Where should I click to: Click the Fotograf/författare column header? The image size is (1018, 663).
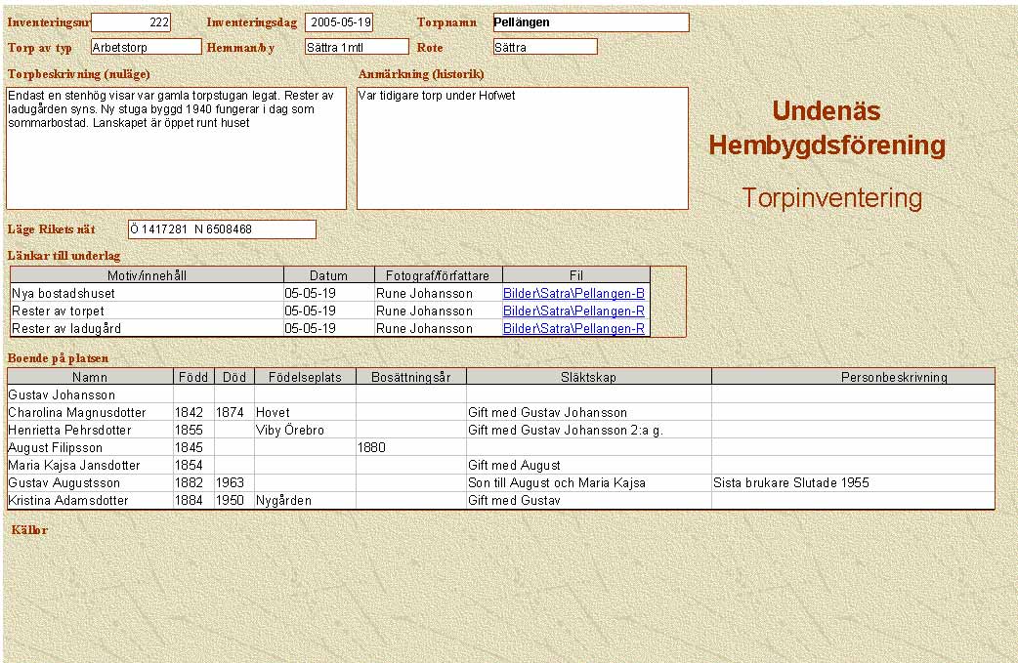(438, 275)
